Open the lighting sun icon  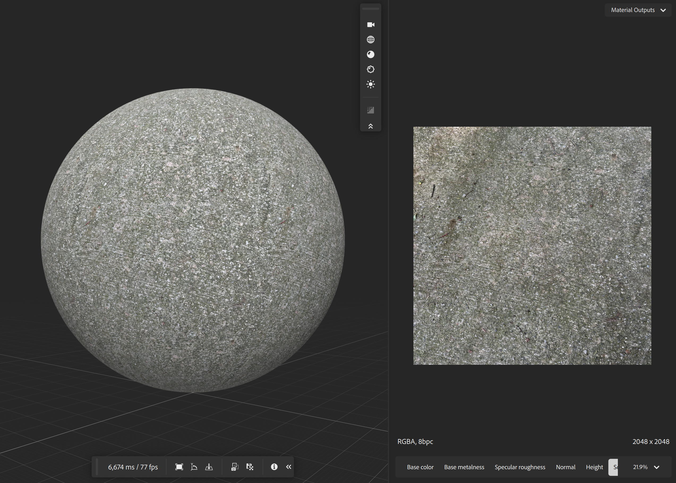(371, 84)
